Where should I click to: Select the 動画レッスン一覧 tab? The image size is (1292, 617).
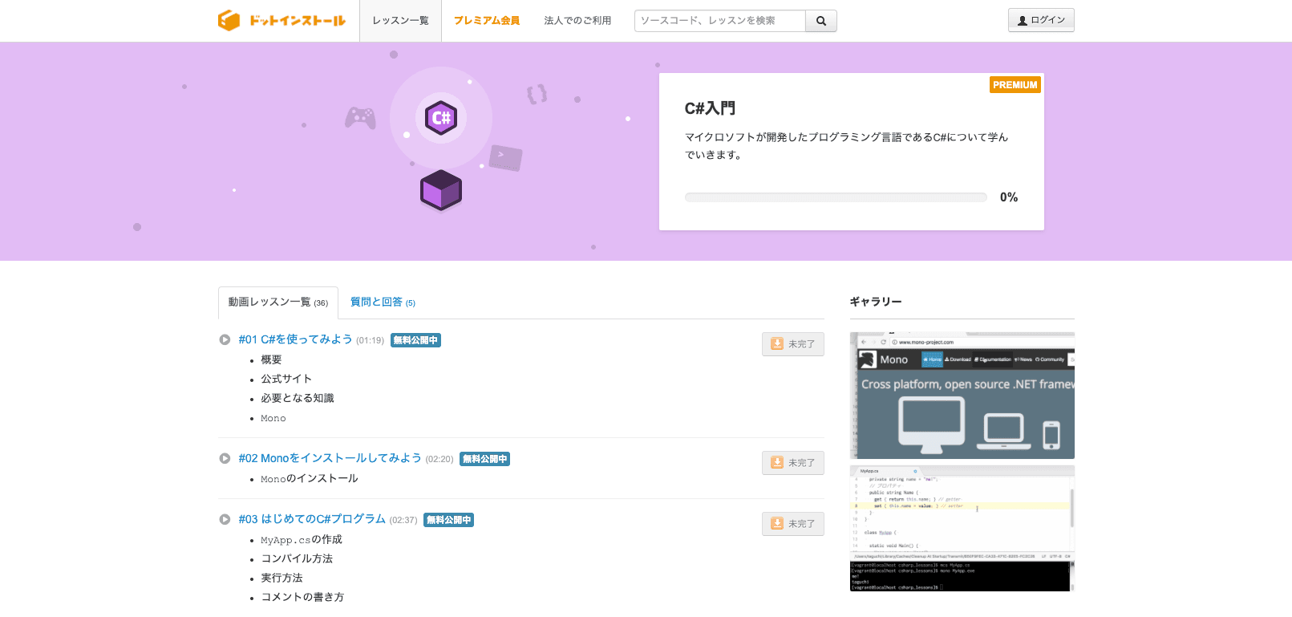[277, 302]
